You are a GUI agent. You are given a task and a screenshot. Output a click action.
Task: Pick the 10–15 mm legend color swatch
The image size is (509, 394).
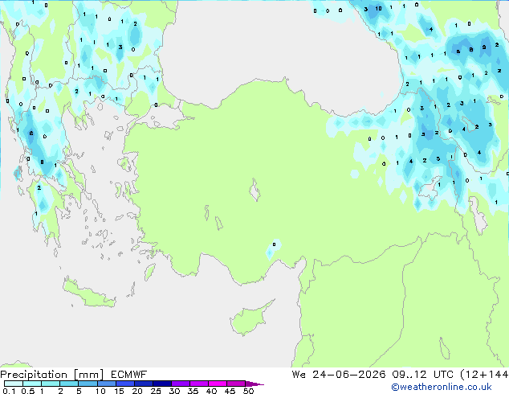pyautogui.click(x=106, y=384)
